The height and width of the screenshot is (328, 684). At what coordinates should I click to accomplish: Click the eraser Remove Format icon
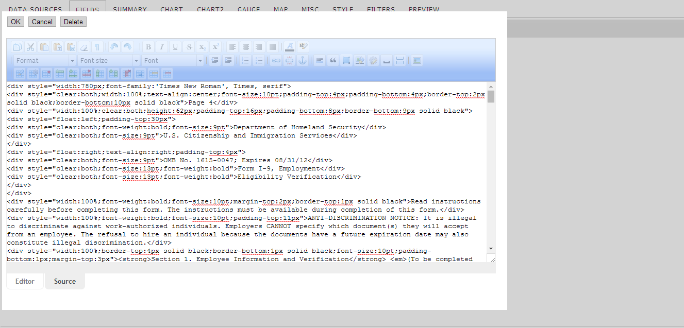pos(84,47)
